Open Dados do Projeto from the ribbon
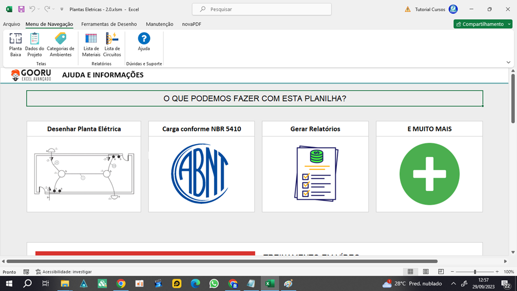Image resolution: width=517 pixels, height=291 pixels. [35, 45]
